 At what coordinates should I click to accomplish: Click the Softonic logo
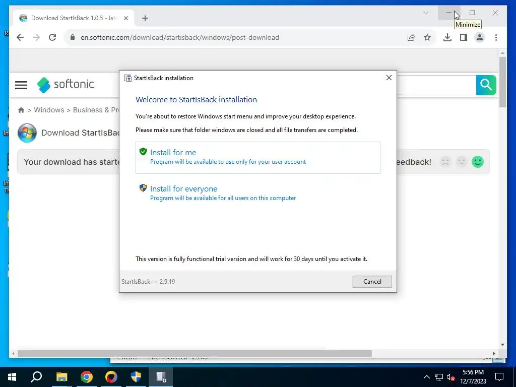(x=66, y=85)
